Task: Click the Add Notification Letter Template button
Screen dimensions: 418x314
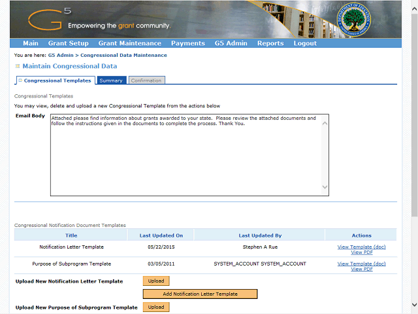Action: (200, 294)
